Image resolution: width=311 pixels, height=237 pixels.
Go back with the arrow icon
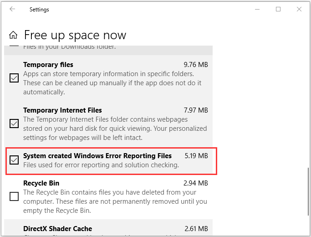[x=12, y=9]
